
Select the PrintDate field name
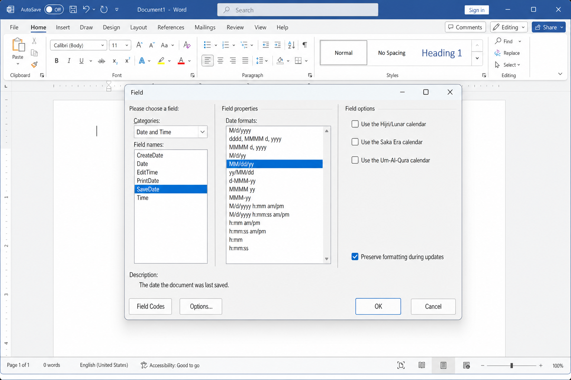click(171, 181)
